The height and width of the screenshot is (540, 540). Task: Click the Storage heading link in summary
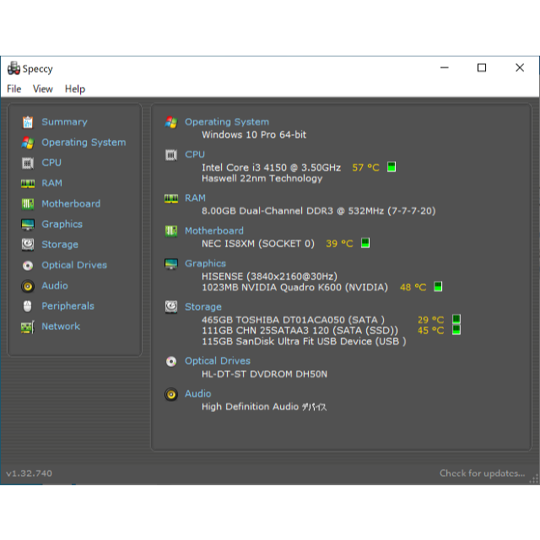pyautogui.click(x=203, y=307)
